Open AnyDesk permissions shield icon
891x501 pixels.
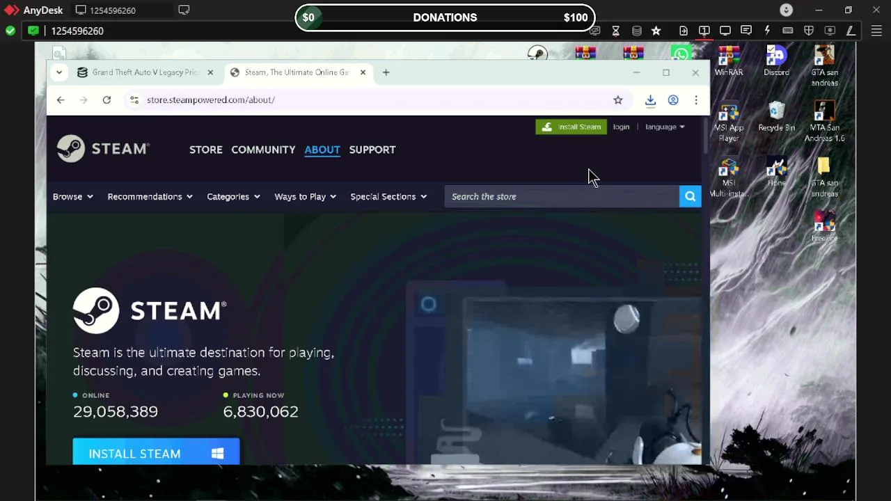(x=808, y=31)
